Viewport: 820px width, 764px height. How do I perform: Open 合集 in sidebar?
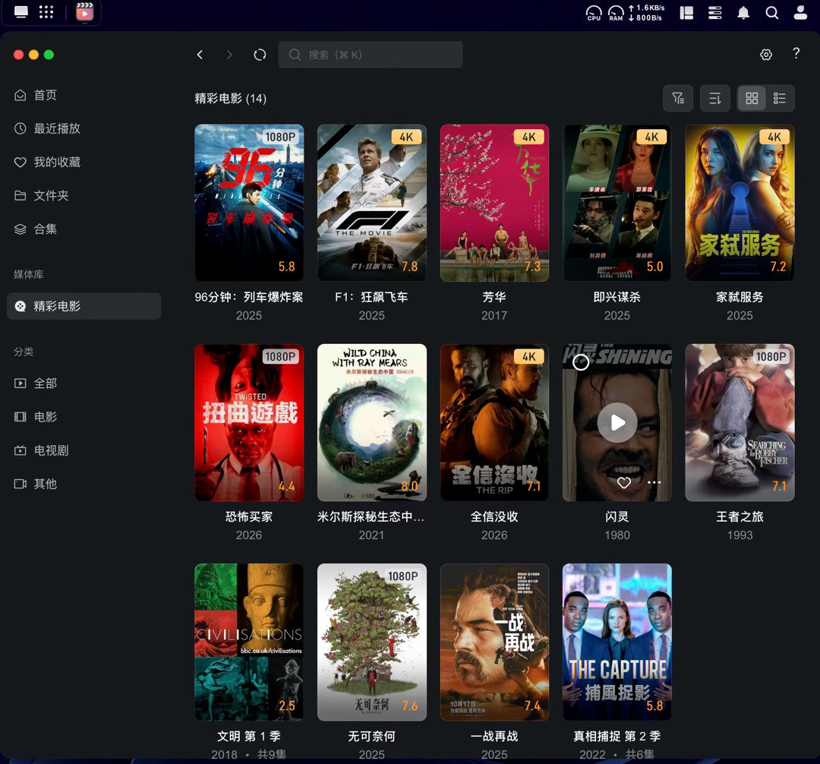pos(84,229)
